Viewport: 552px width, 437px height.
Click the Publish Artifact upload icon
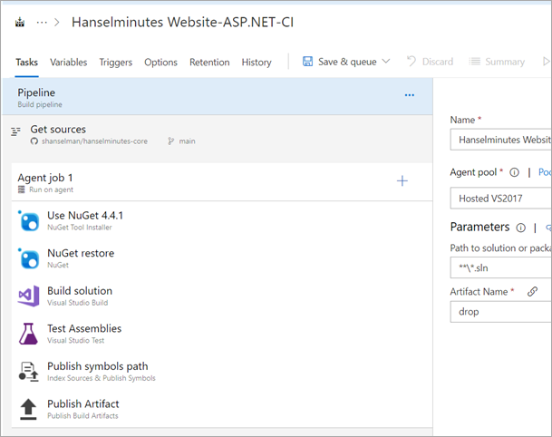point(29,409)
